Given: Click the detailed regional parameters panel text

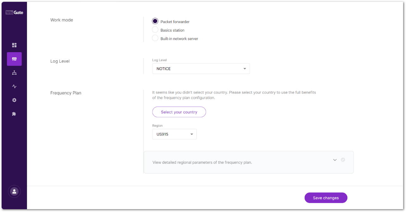Looking at the screenshot, I should pos(202,162).
